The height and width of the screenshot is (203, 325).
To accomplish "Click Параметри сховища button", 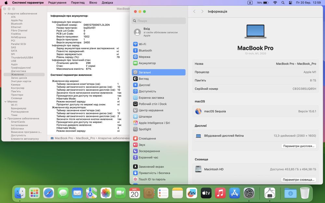I will [x=298, y=180].
